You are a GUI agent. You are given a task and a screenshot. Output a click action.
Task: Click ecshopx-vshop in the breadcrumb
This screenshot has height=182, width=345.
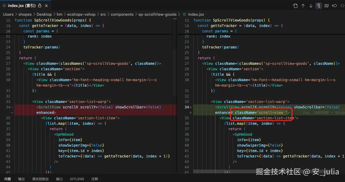81,14
